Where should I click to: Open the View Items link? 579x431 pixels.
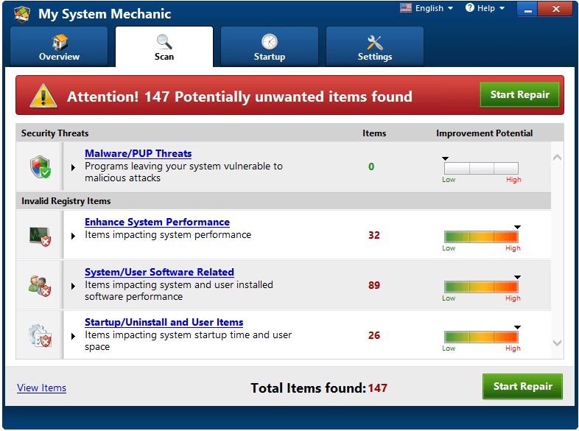click(x=41, y=388)
